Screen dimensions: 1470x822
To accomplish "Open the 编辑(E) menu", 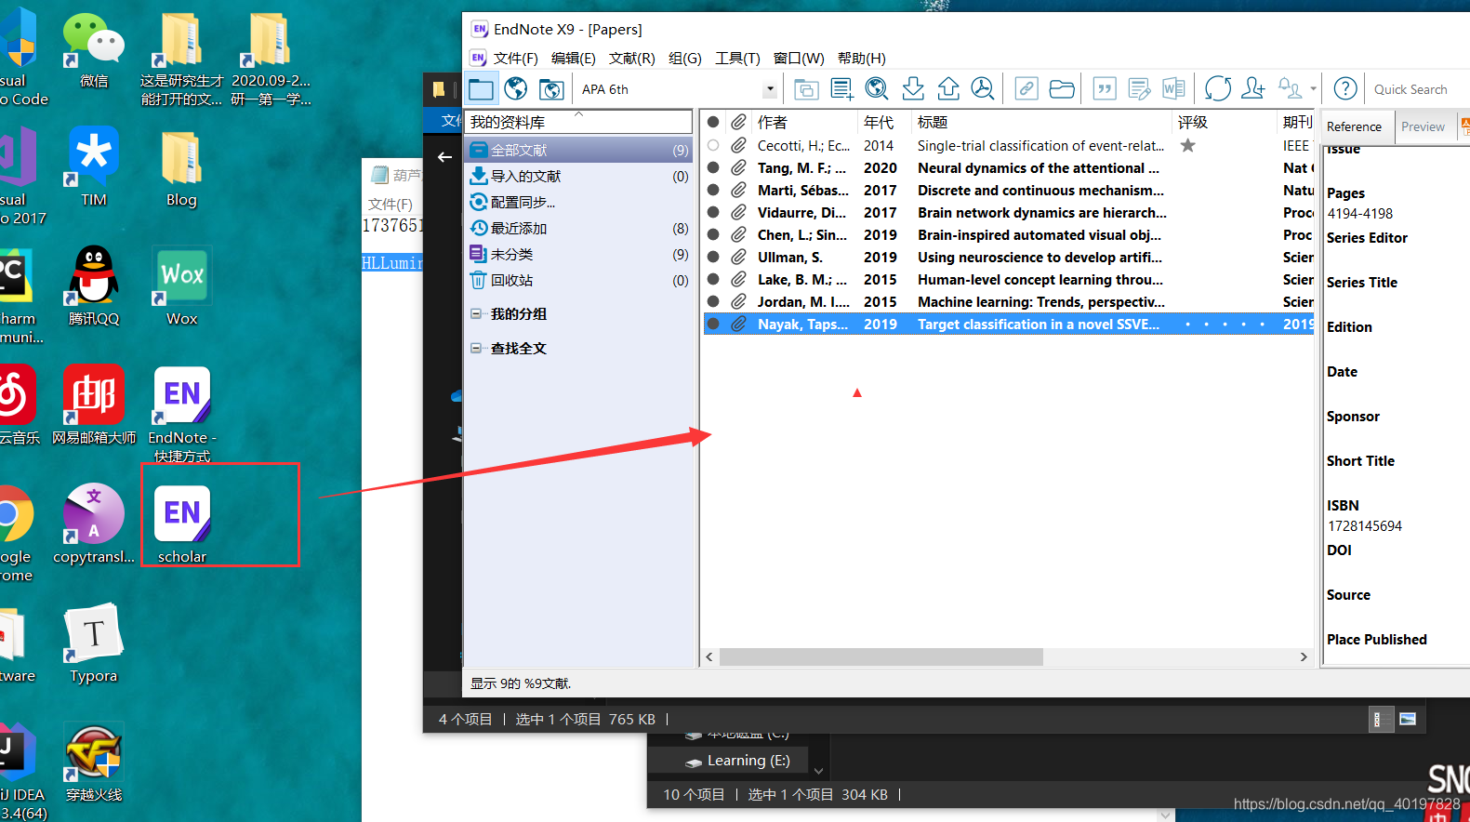I will (573, 58).
